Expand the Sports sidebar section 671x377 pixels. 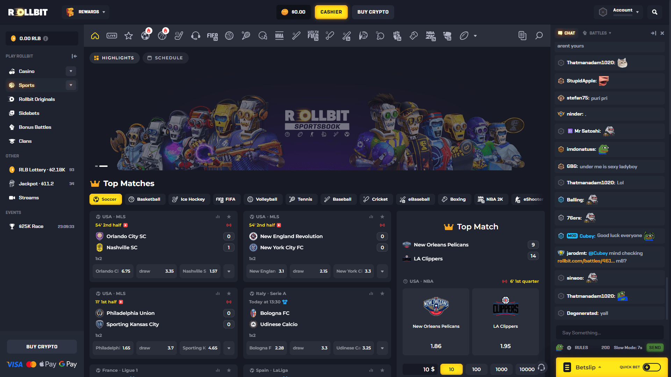71,85
